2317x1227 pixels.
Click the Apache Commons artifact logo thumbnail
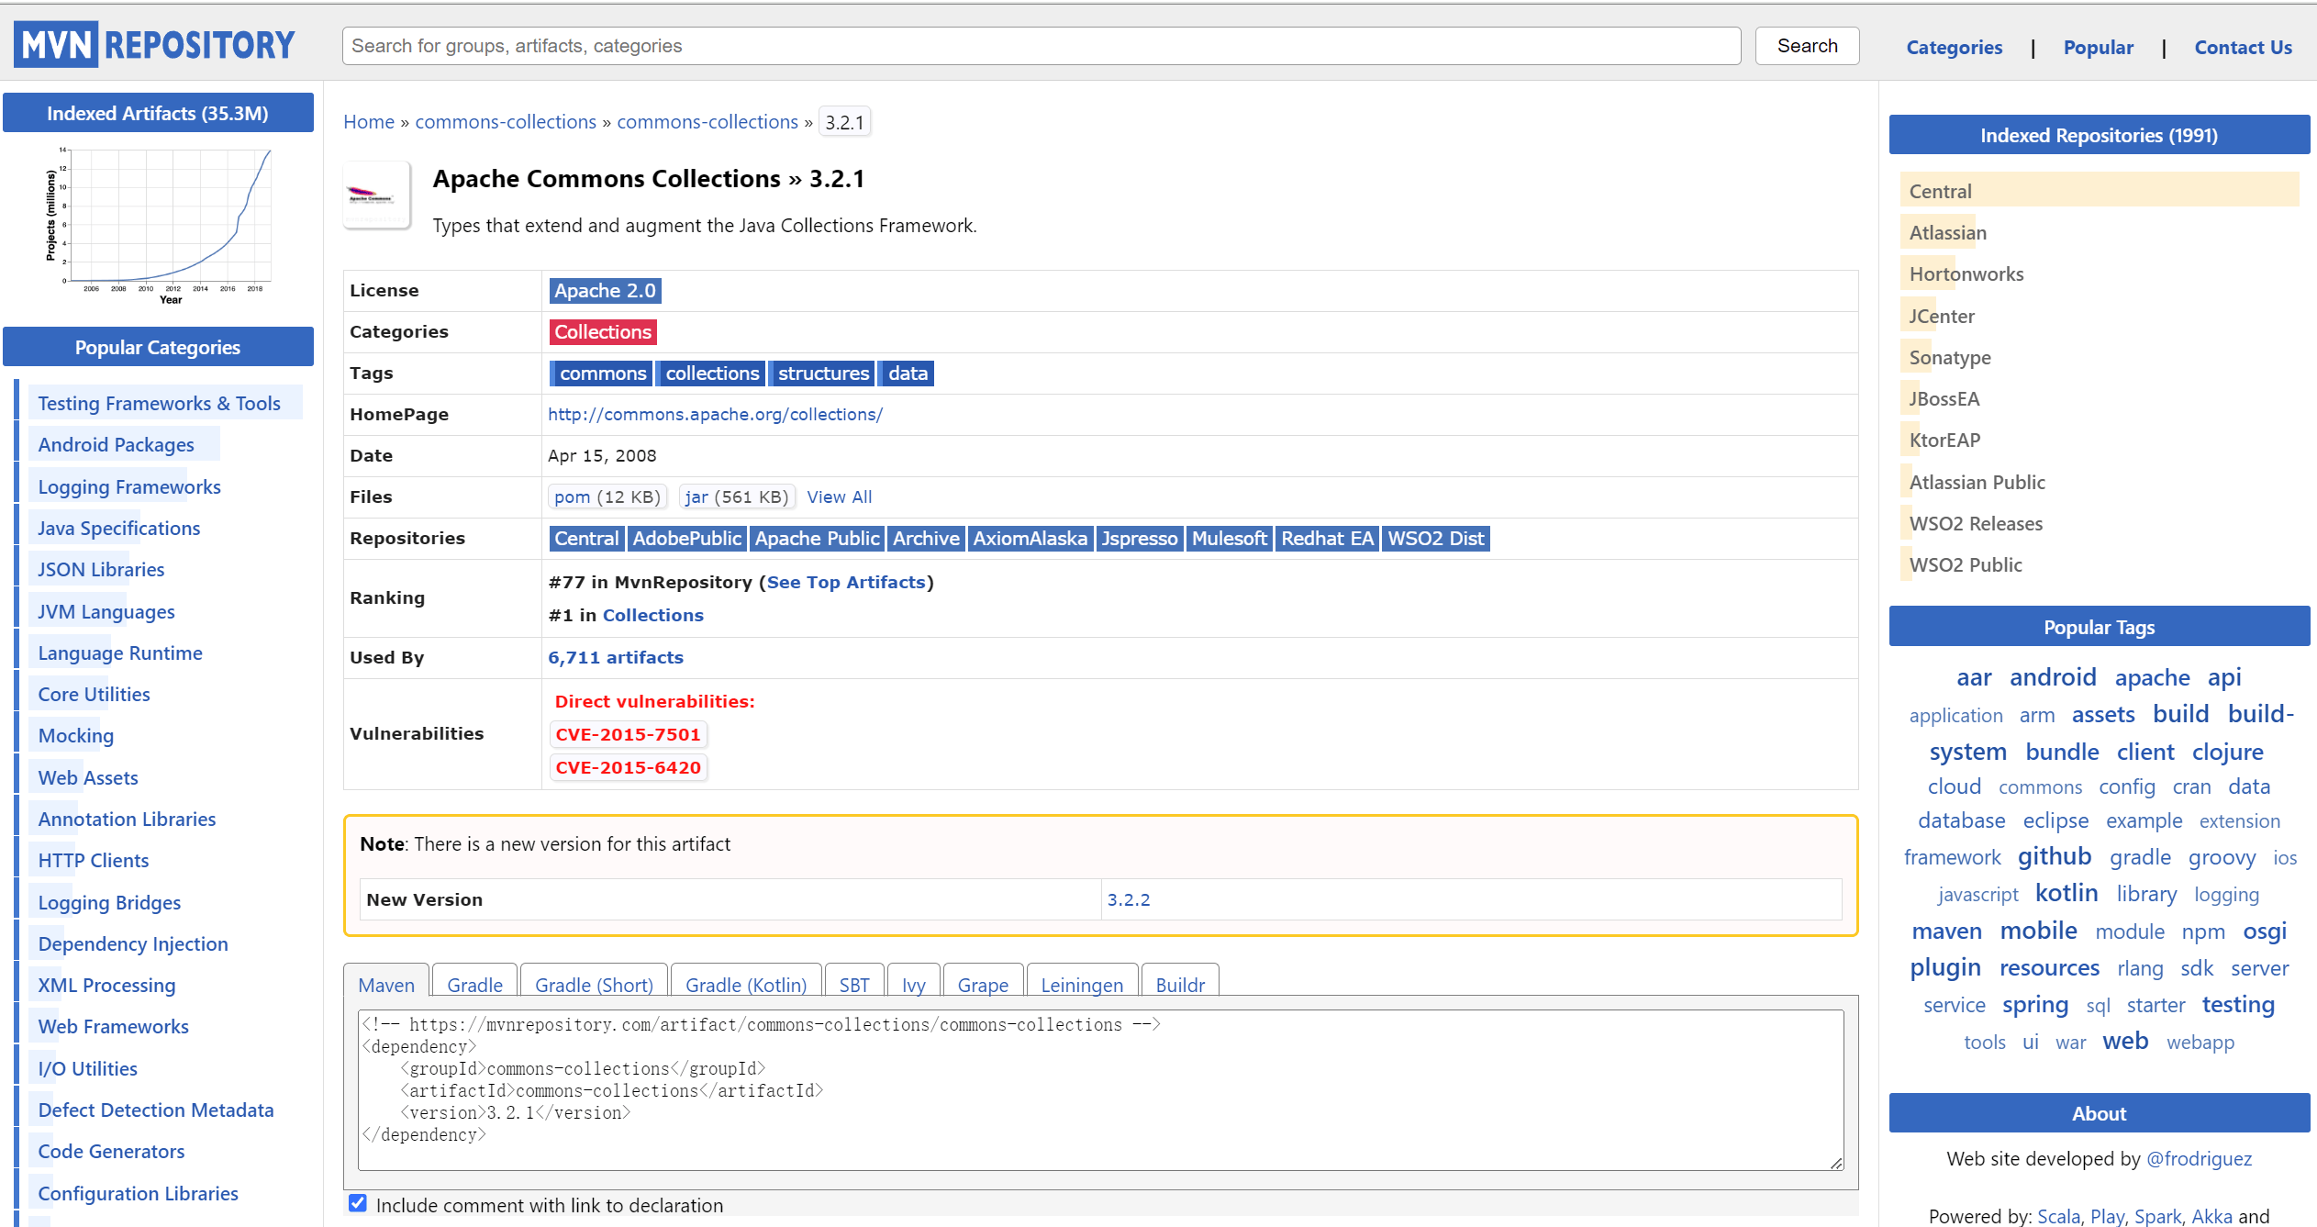click(375, 195)
